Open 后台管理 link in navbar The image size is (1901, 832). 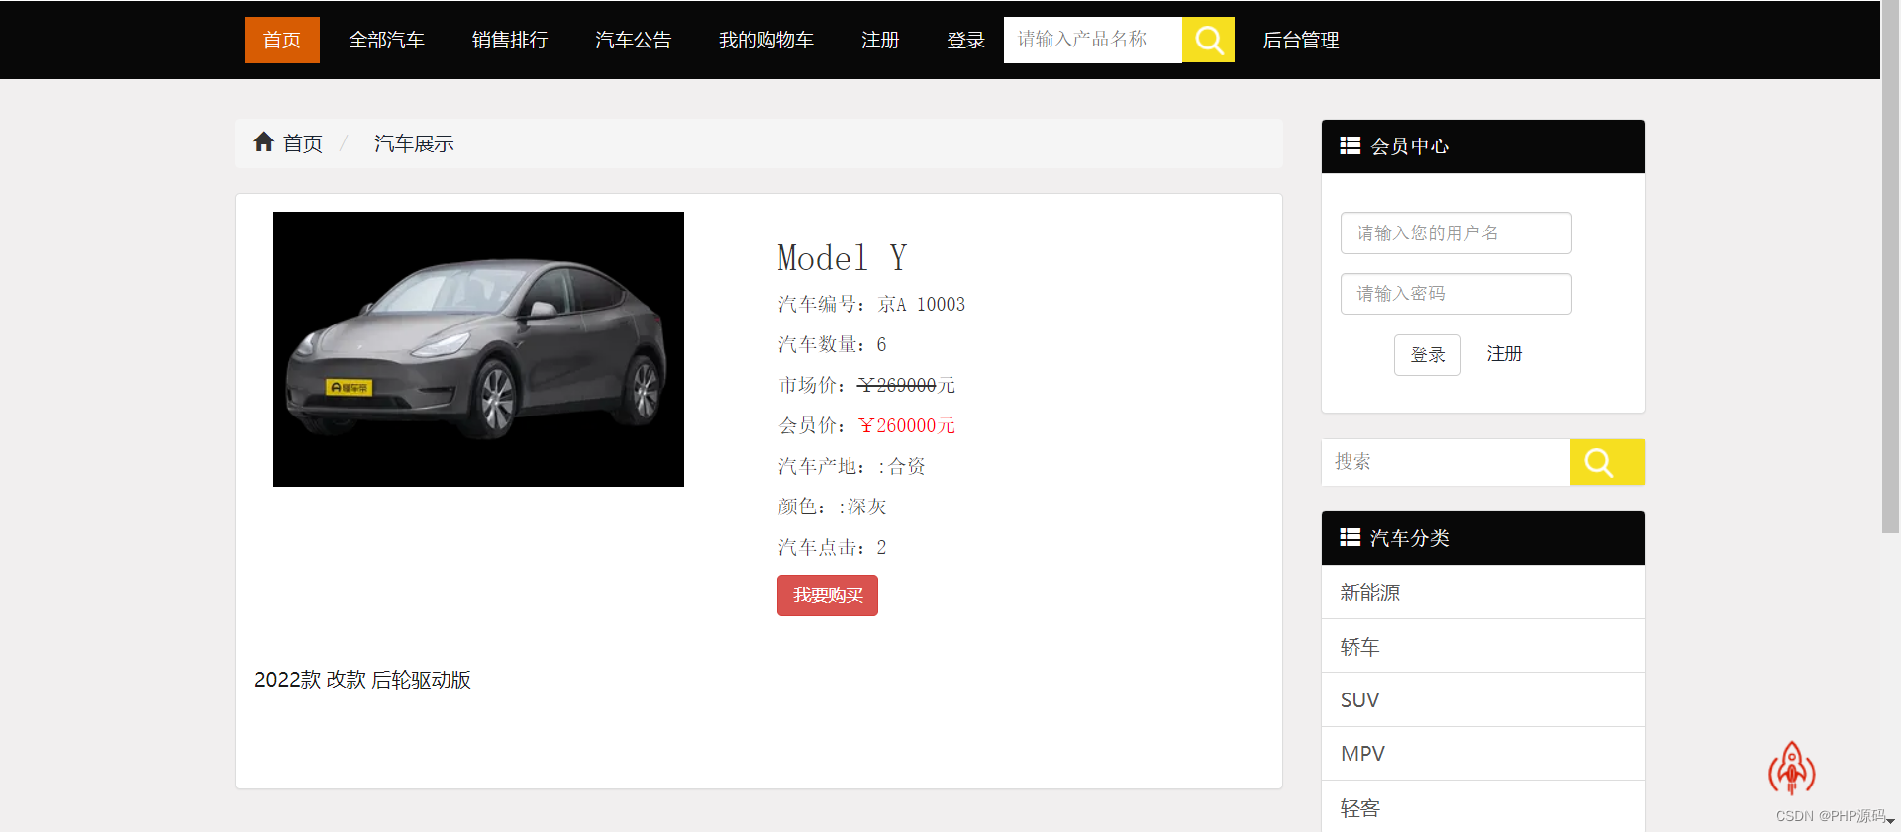pyautogui.click(x=1301, y=40)
